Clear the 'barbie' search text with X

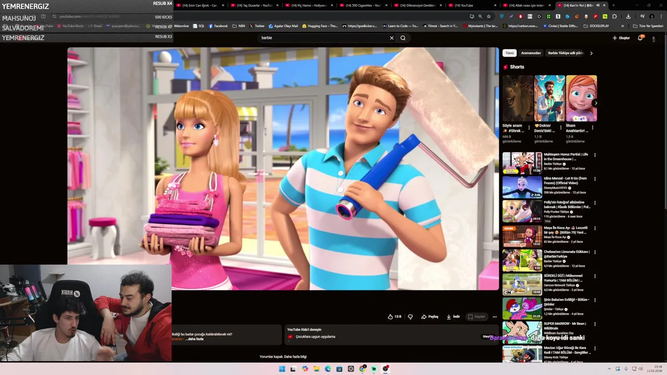click(x=392, y=38)
